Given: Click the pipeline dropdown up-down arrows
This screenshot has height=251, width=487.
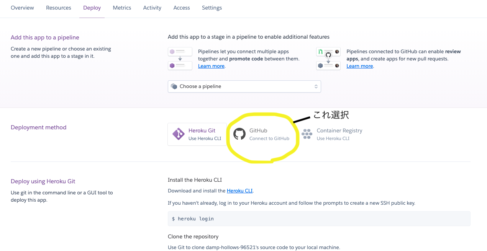Looking at the screenshot, I should click(x=316, y=86).
